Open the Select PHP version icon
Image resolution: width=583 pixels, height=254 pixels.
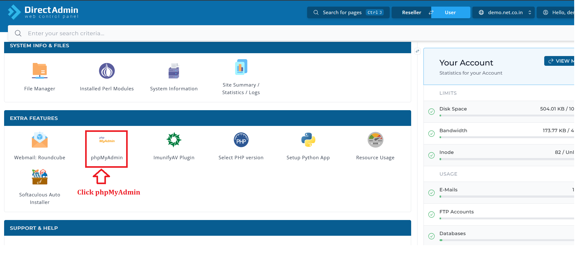coord(241,140)
